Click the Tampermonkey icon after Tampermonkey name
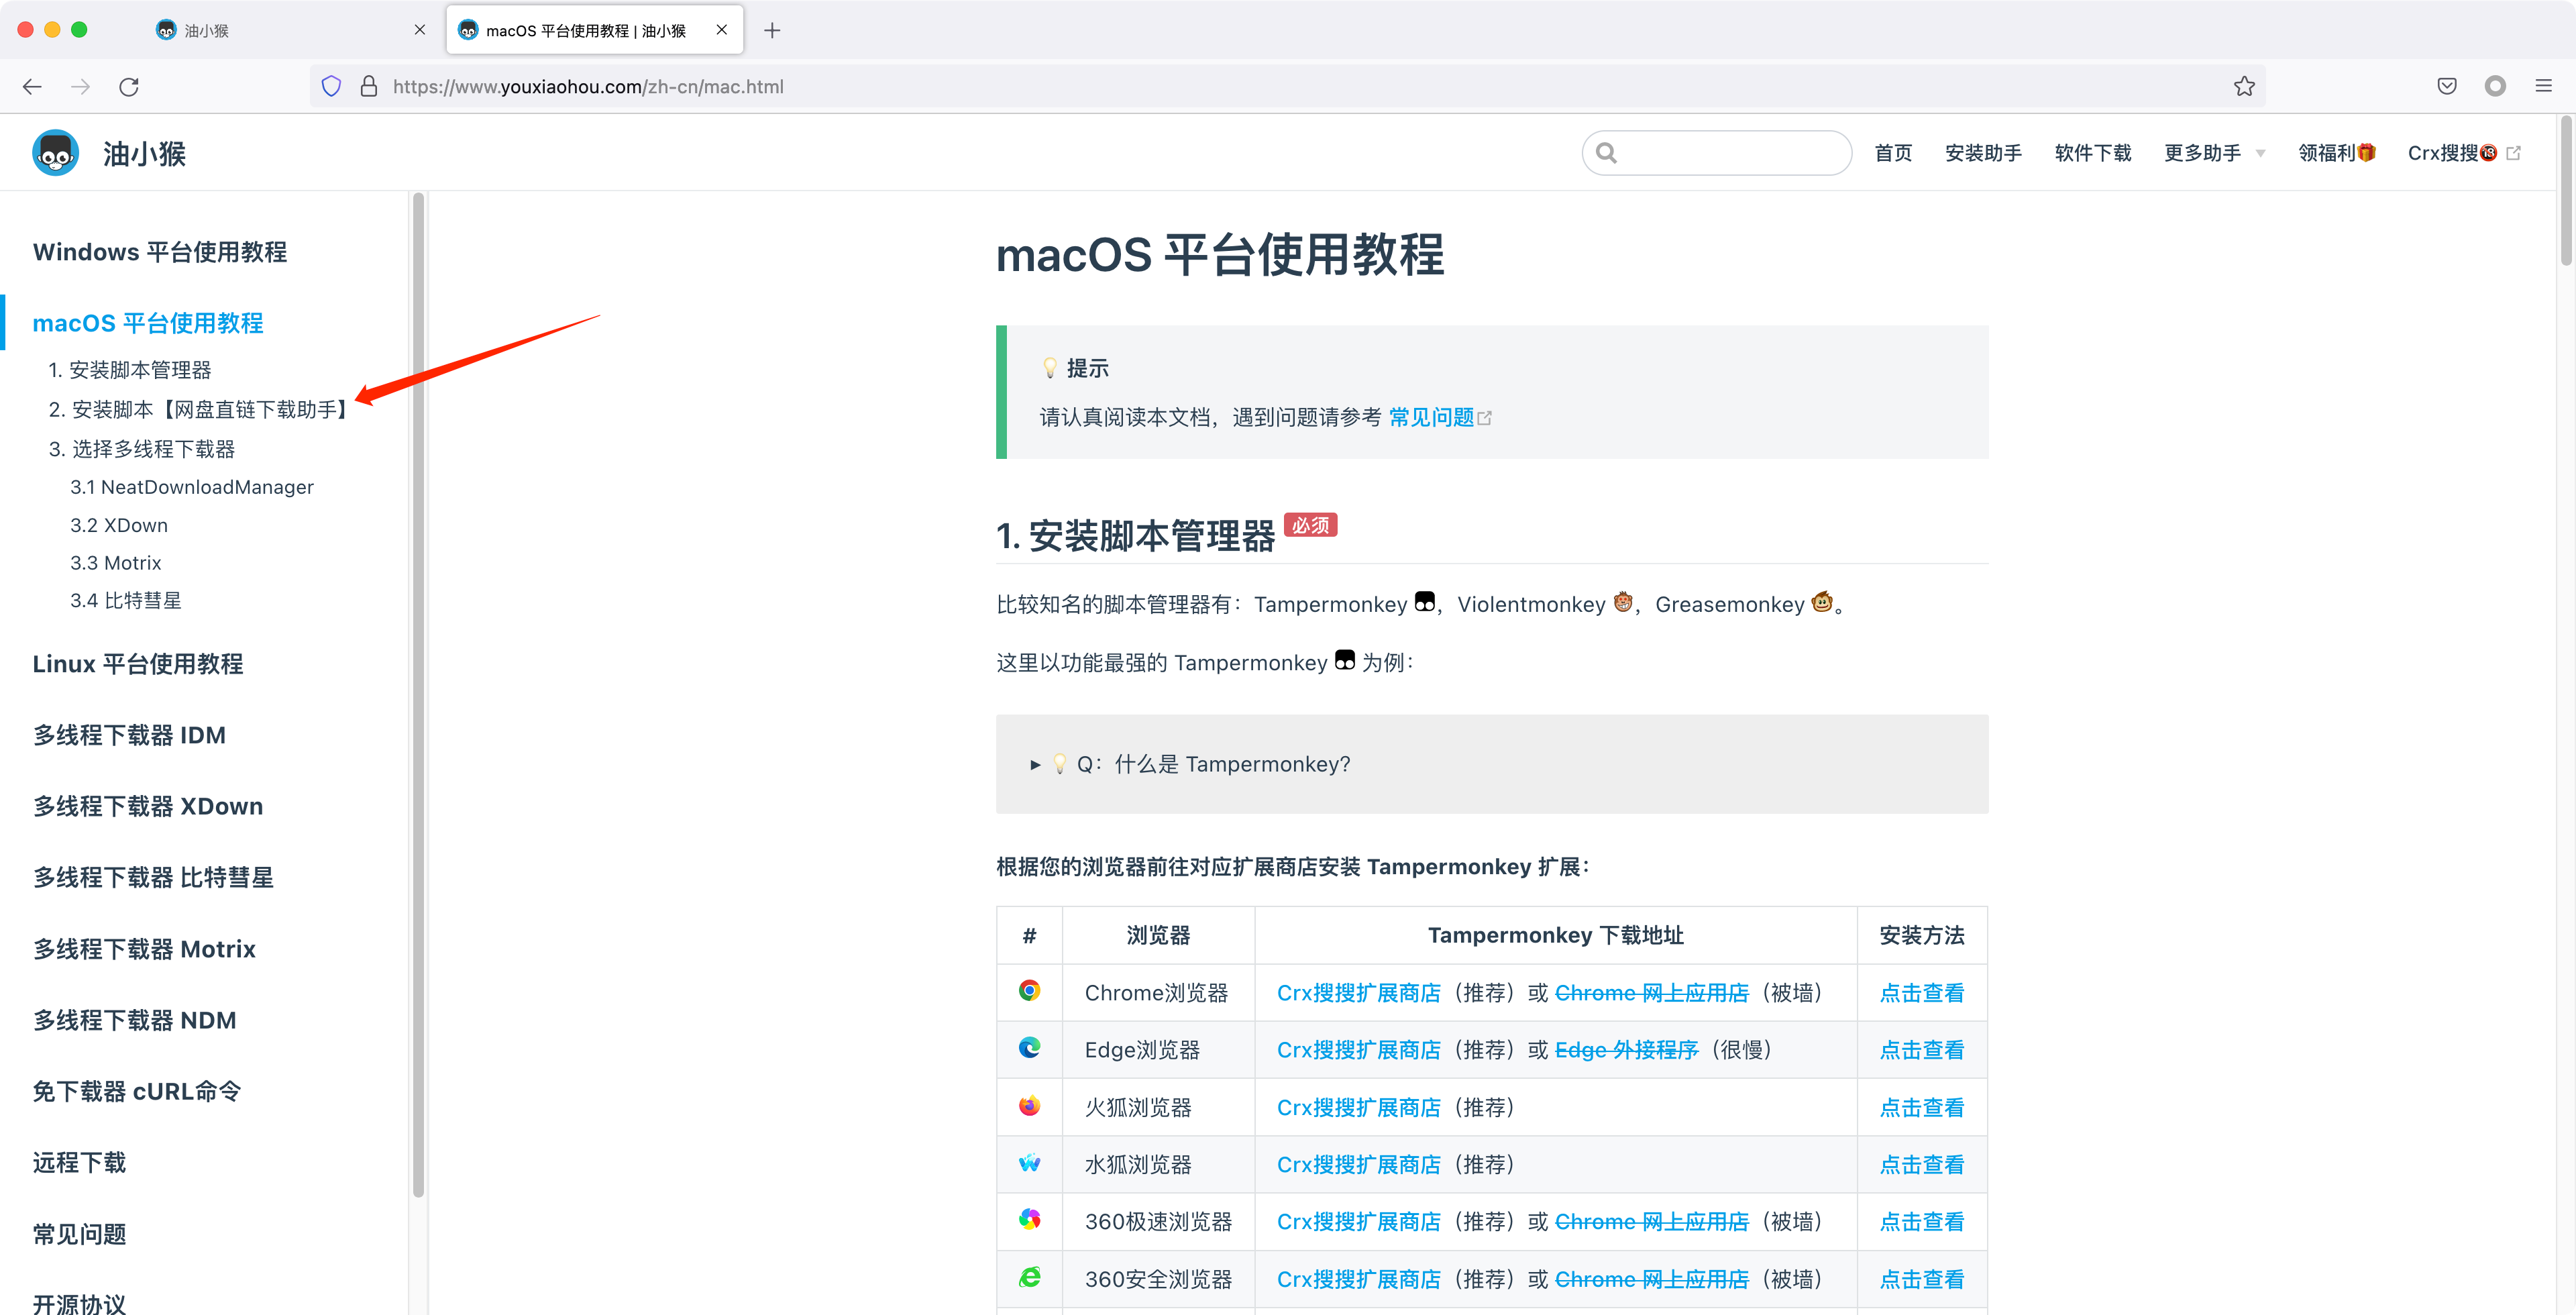The height and width of the screenshot is (1315, 2576). pos(1425,602)
